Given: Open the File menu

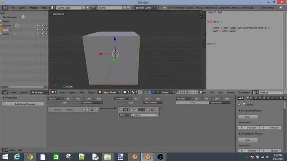Looking at the screenshot, I should tap(13, 8).
